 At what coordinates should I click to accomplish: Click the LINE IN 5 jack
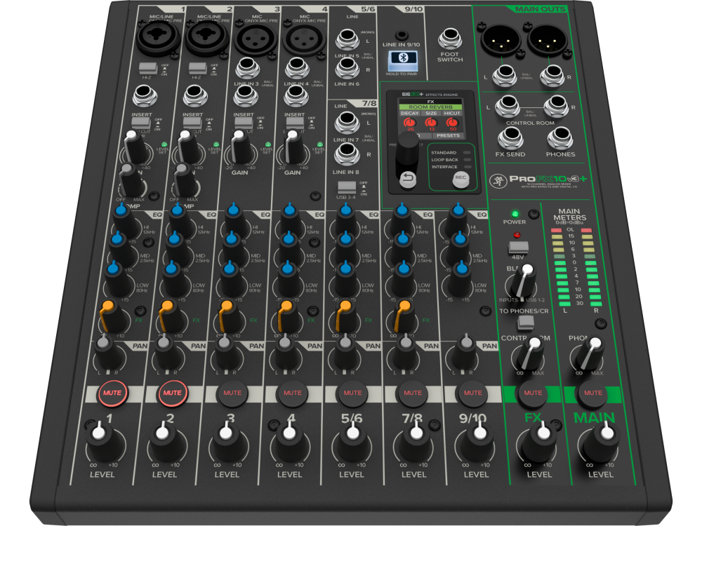[347, 39]
